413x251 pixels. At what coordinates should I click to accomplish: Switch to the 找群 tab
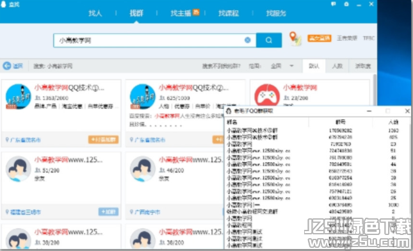point(136,13)
